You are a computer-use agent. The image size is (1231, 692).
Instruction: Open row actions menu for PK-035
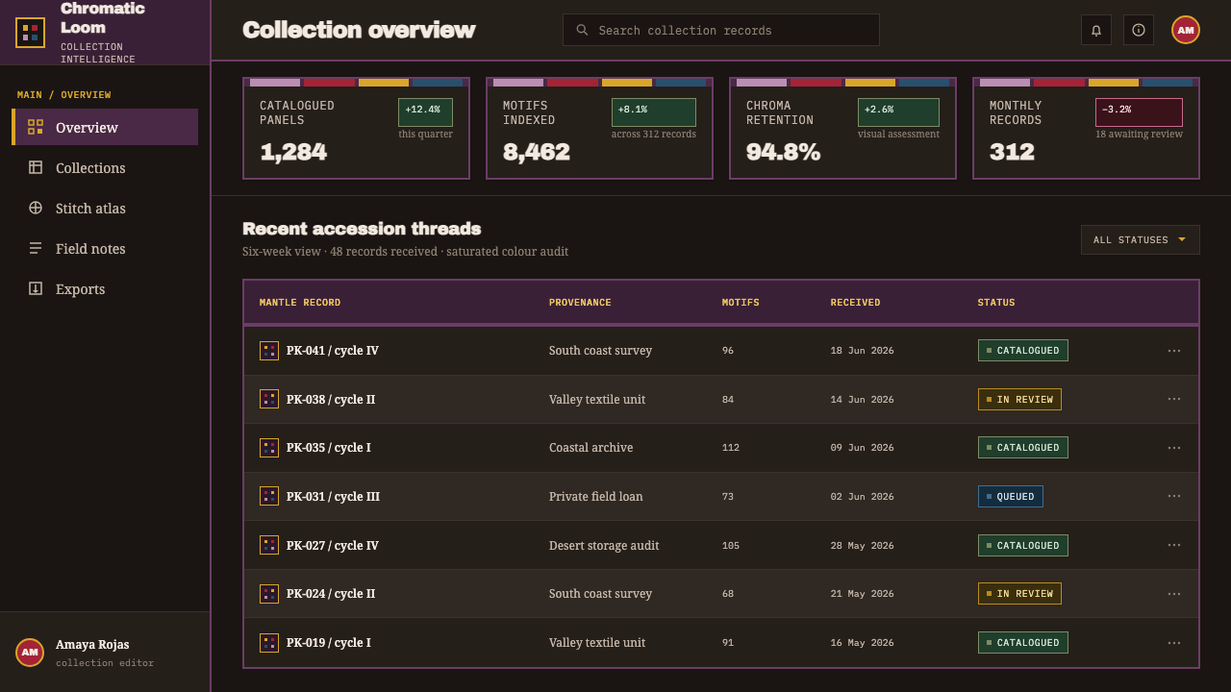click(1174, 448)
